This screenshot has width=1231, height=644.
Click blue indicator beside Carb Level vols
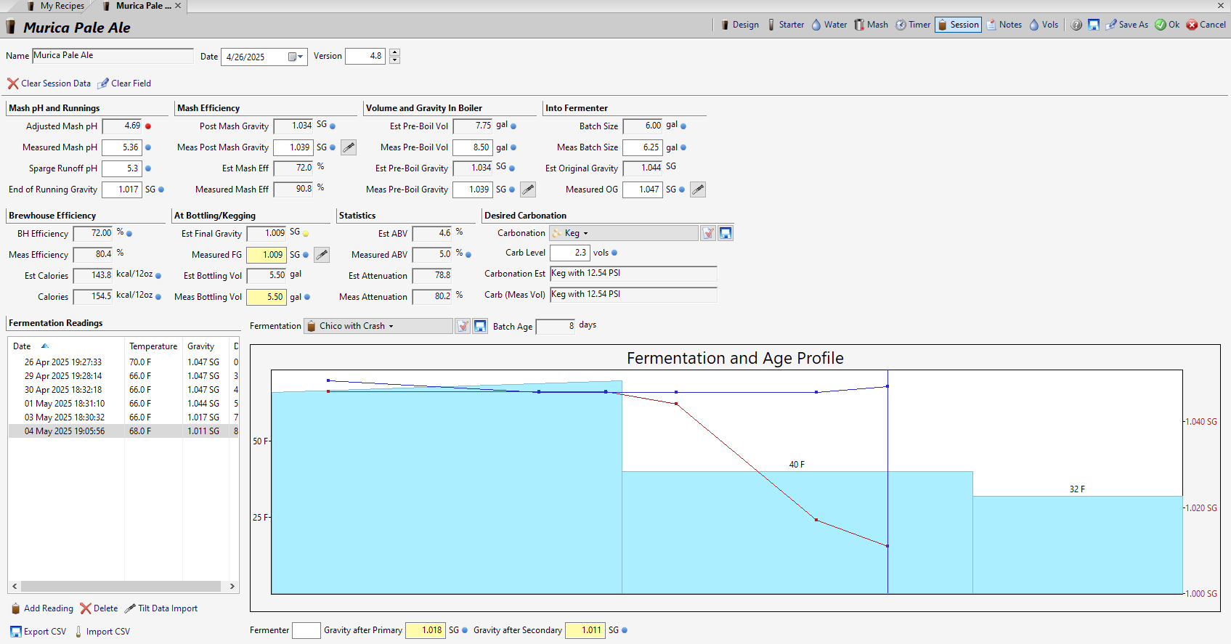click(614, 253)
